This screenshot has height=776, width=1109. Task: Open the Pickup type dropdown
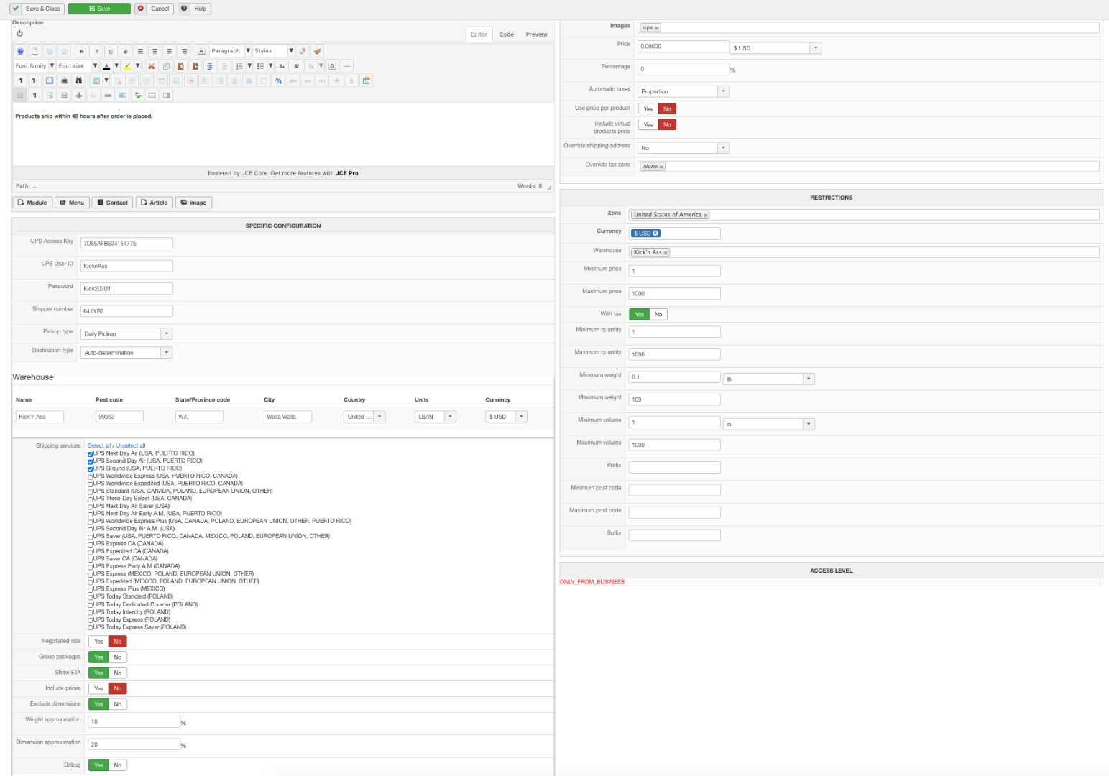coord(126,334)
